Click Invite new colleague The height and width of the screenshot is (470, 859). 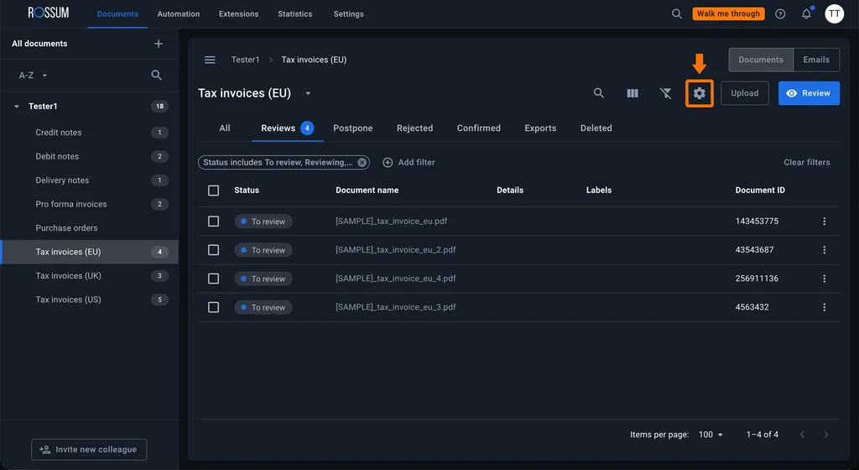(x=89, y=449)
